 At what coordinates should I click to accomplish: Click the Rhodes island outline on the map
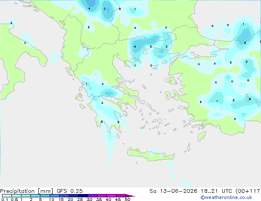[202, 136]
